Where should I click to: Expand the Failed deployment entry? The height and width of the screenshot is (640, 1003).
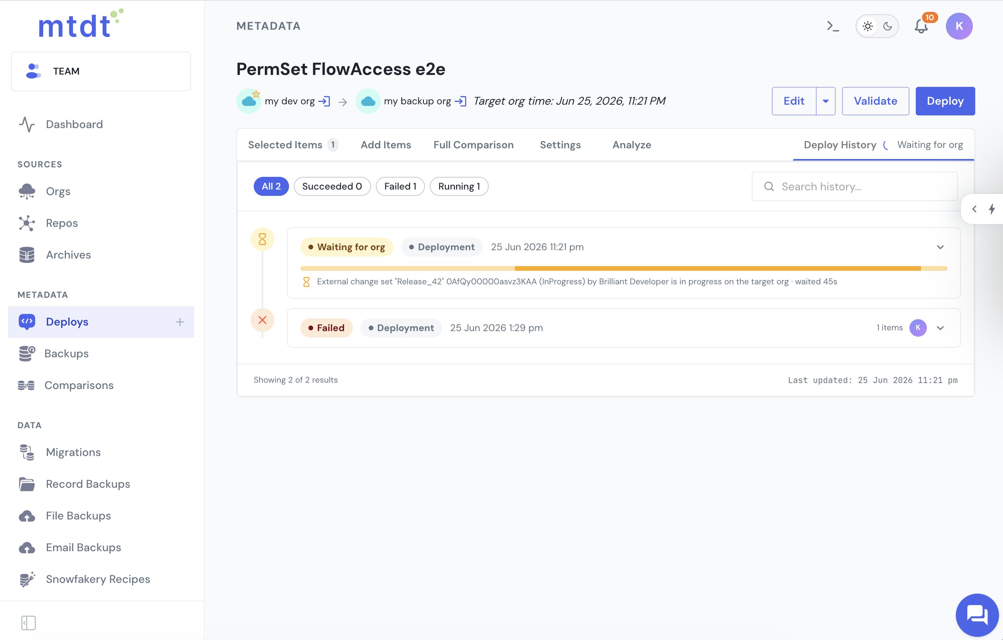tap(940, 328)
